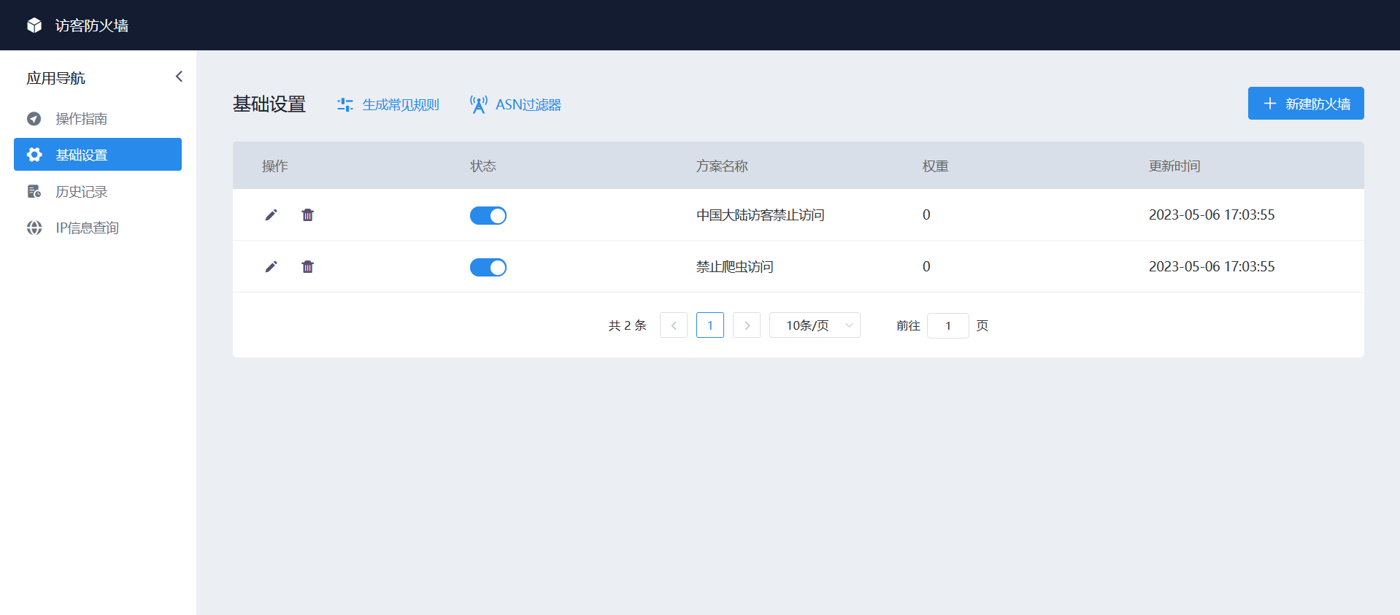Viewport: 1400px width, 615px height.
Task: Open IP信息查询 in the sidebar
Action: 98,228
